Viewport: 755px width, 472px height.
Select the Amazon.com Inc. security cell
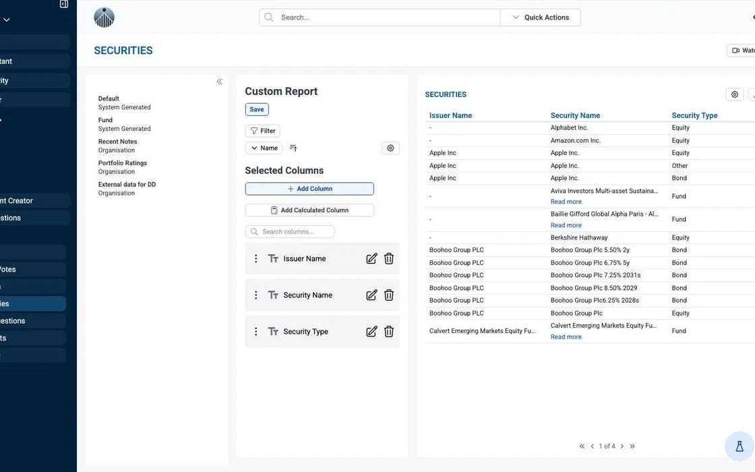pos(576,141)
